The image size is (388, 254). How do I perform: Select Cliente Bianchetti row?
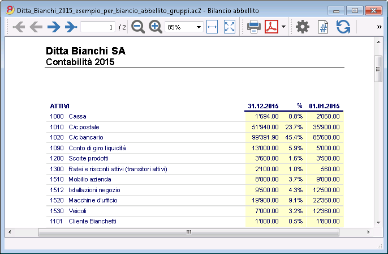[x=195, y=221]
